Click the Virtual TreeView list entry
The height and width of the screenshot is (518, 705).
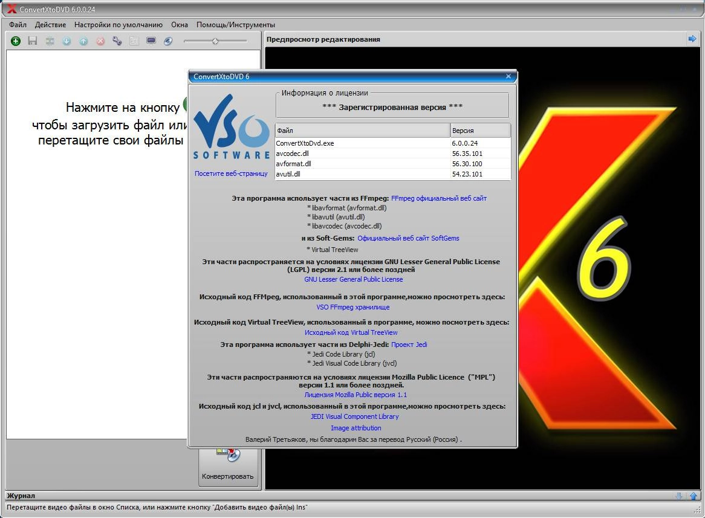[x=333, y=250]
